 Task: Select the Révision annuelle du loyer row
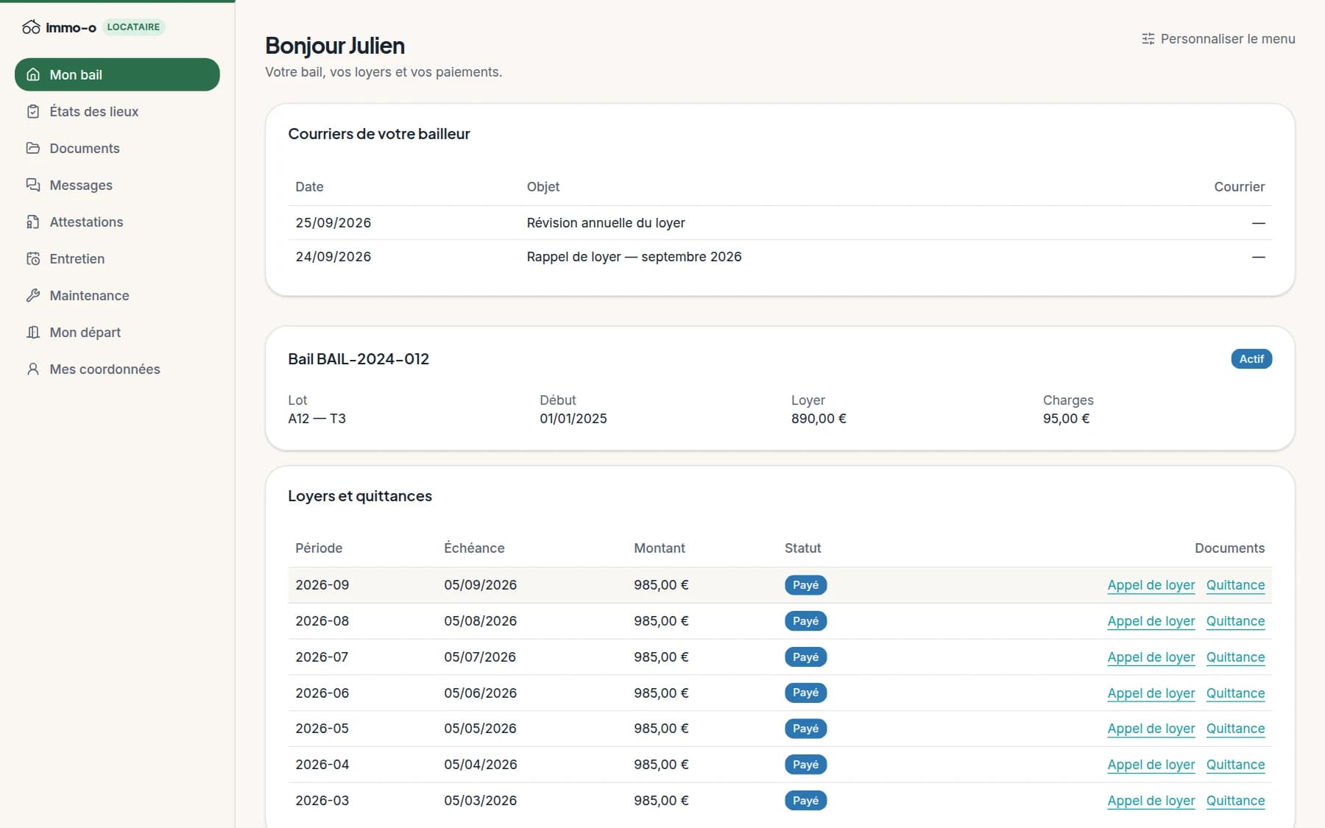coord(780,223)
